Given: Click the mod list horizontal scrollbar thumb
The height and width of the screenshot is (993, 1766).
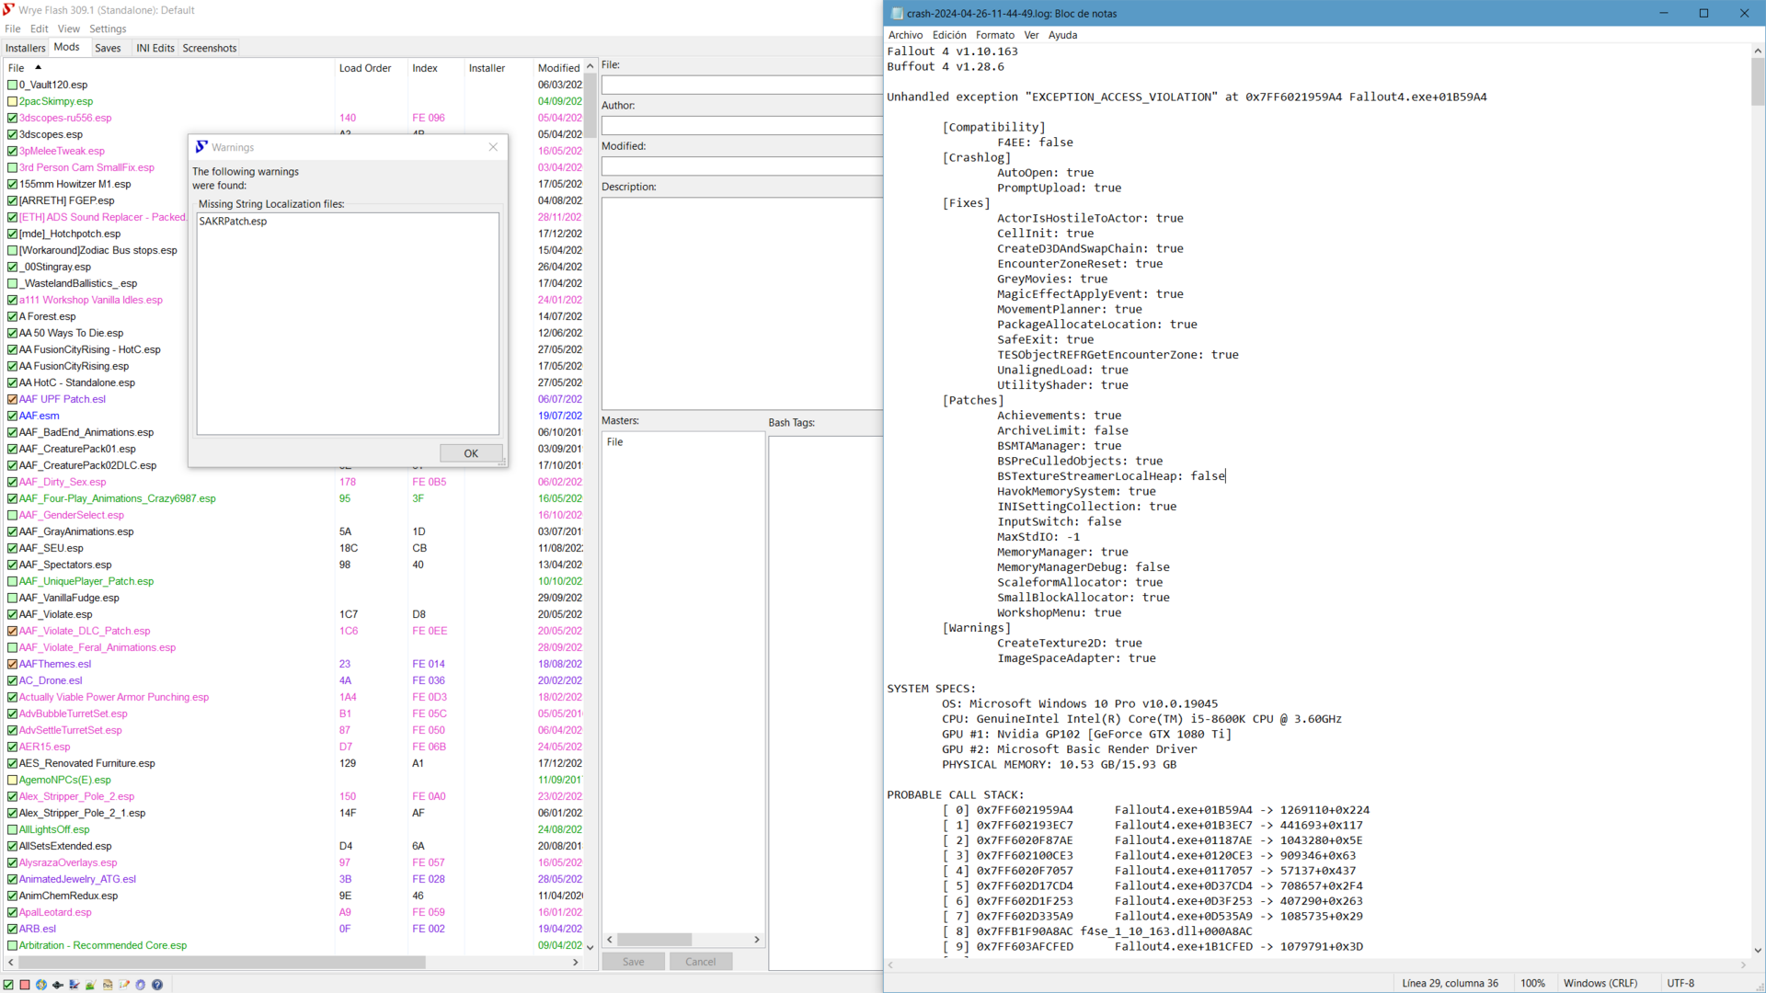Looking at the screenshot, I should pyautogui.click(x=222, y=963).
